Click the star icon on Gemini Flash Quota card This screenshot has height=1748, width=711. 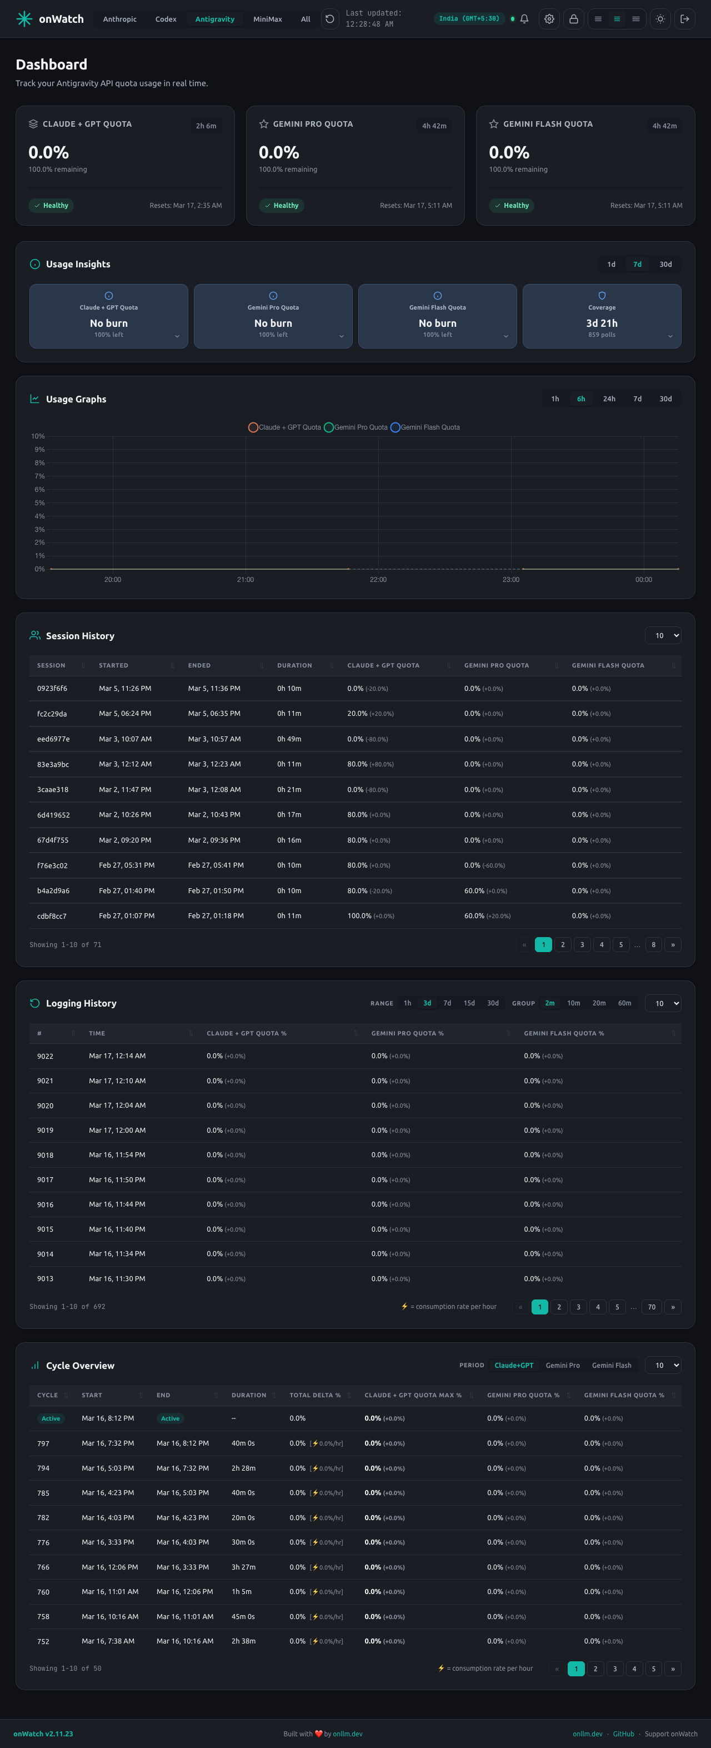tap(494, 124)
